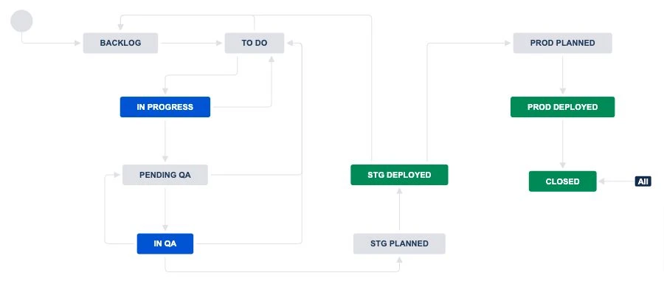Select the PROD PLANNED status node
Image resolution: width=664 pixels, height=284 pixels.
click(x=562, y=44)
